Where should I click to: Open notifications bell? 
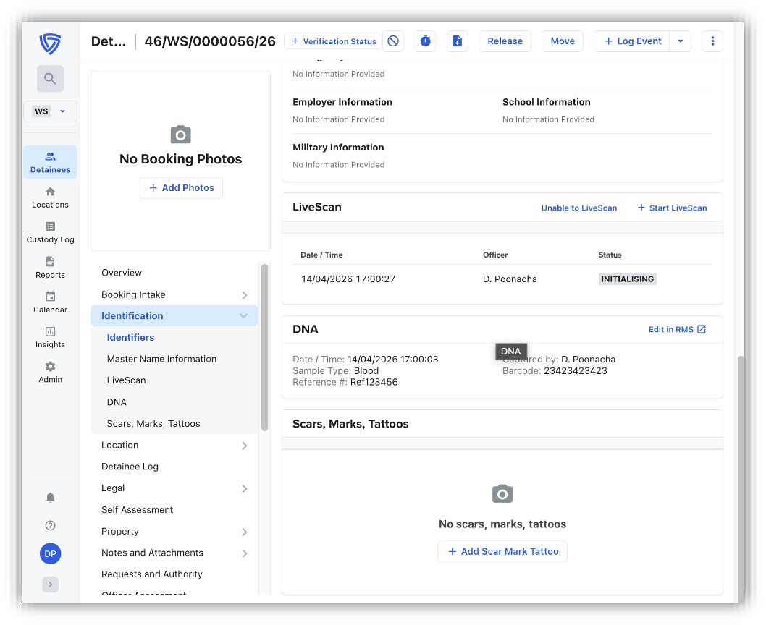(50, 498)
